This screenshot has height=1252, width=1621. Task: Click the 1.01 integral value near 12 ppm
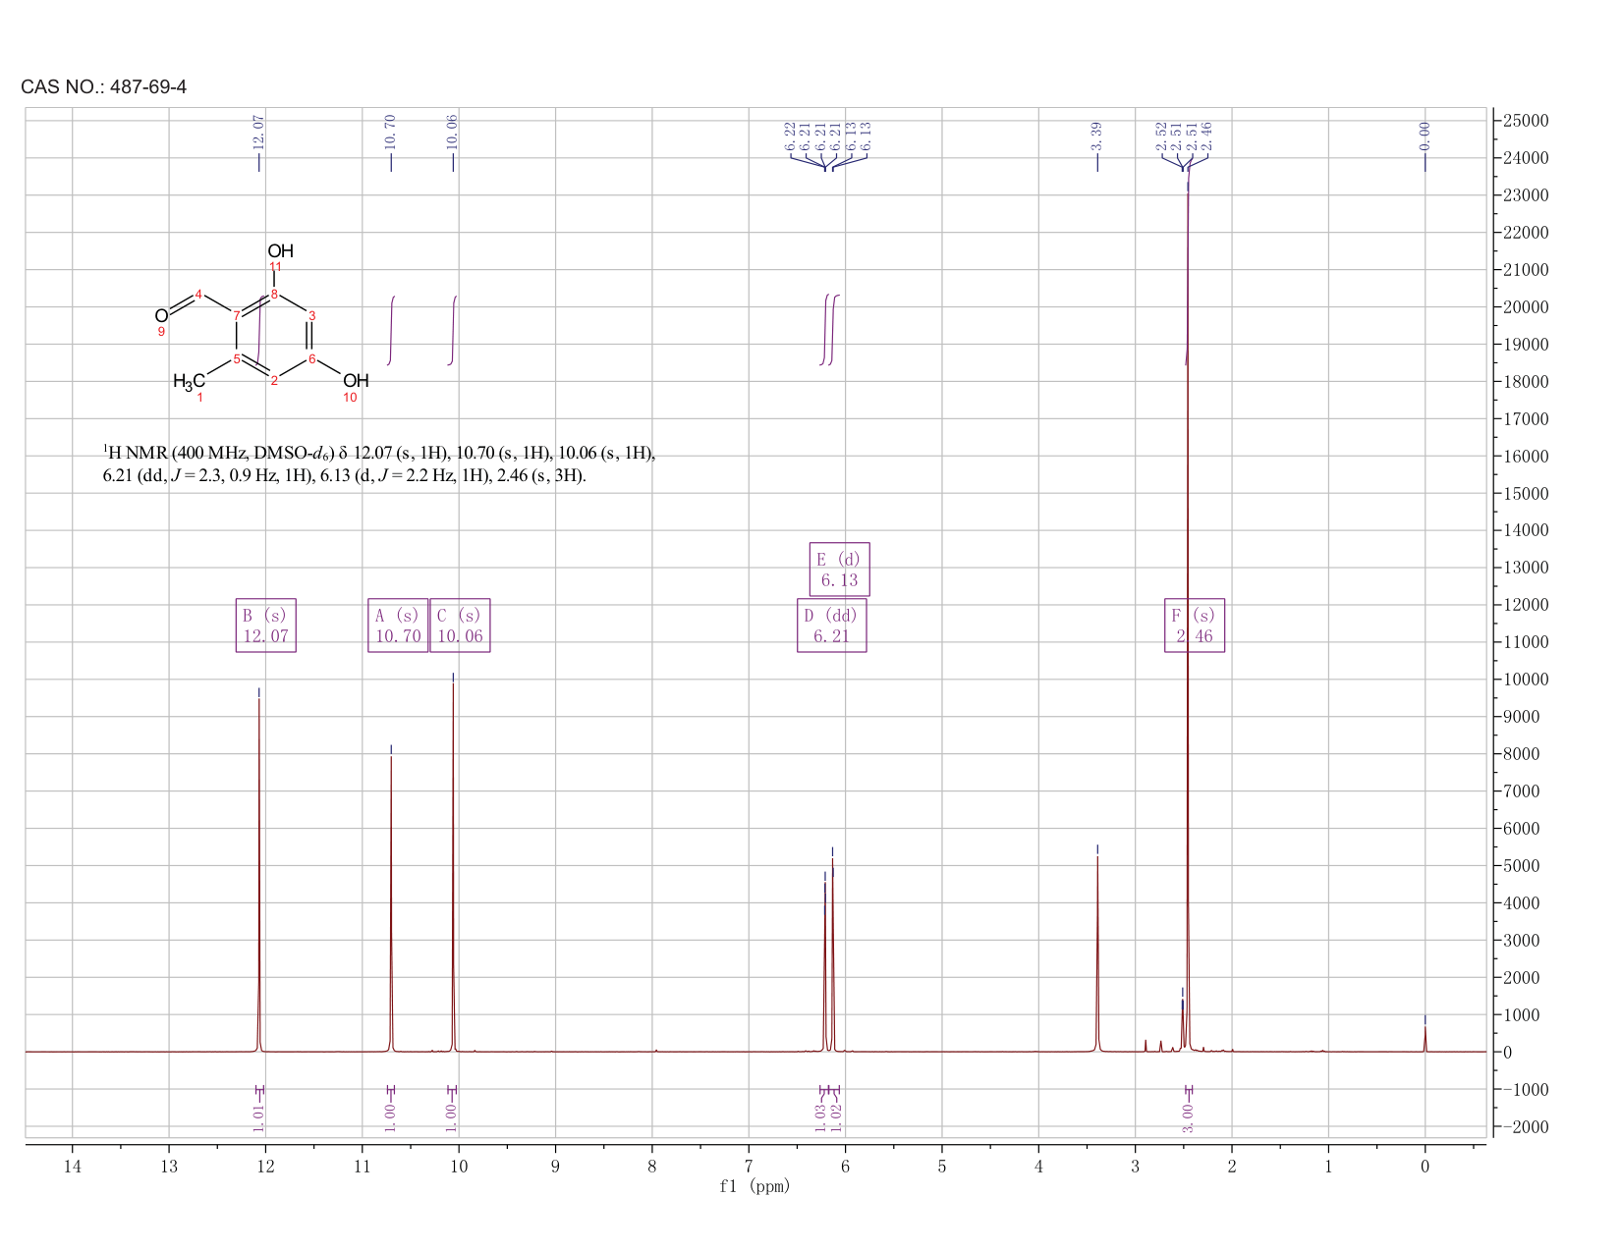(259, 1117)
